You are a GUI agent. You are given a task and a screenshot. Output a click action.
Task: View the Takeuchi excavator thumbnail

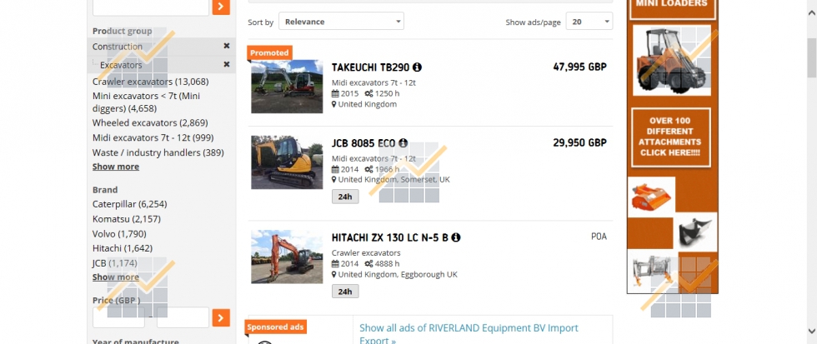[287, 87]
